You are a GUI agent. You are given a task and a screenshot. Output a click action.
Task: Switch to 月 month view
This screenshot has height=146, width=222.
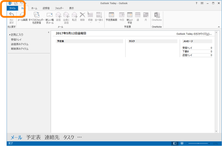coord(146,17)
